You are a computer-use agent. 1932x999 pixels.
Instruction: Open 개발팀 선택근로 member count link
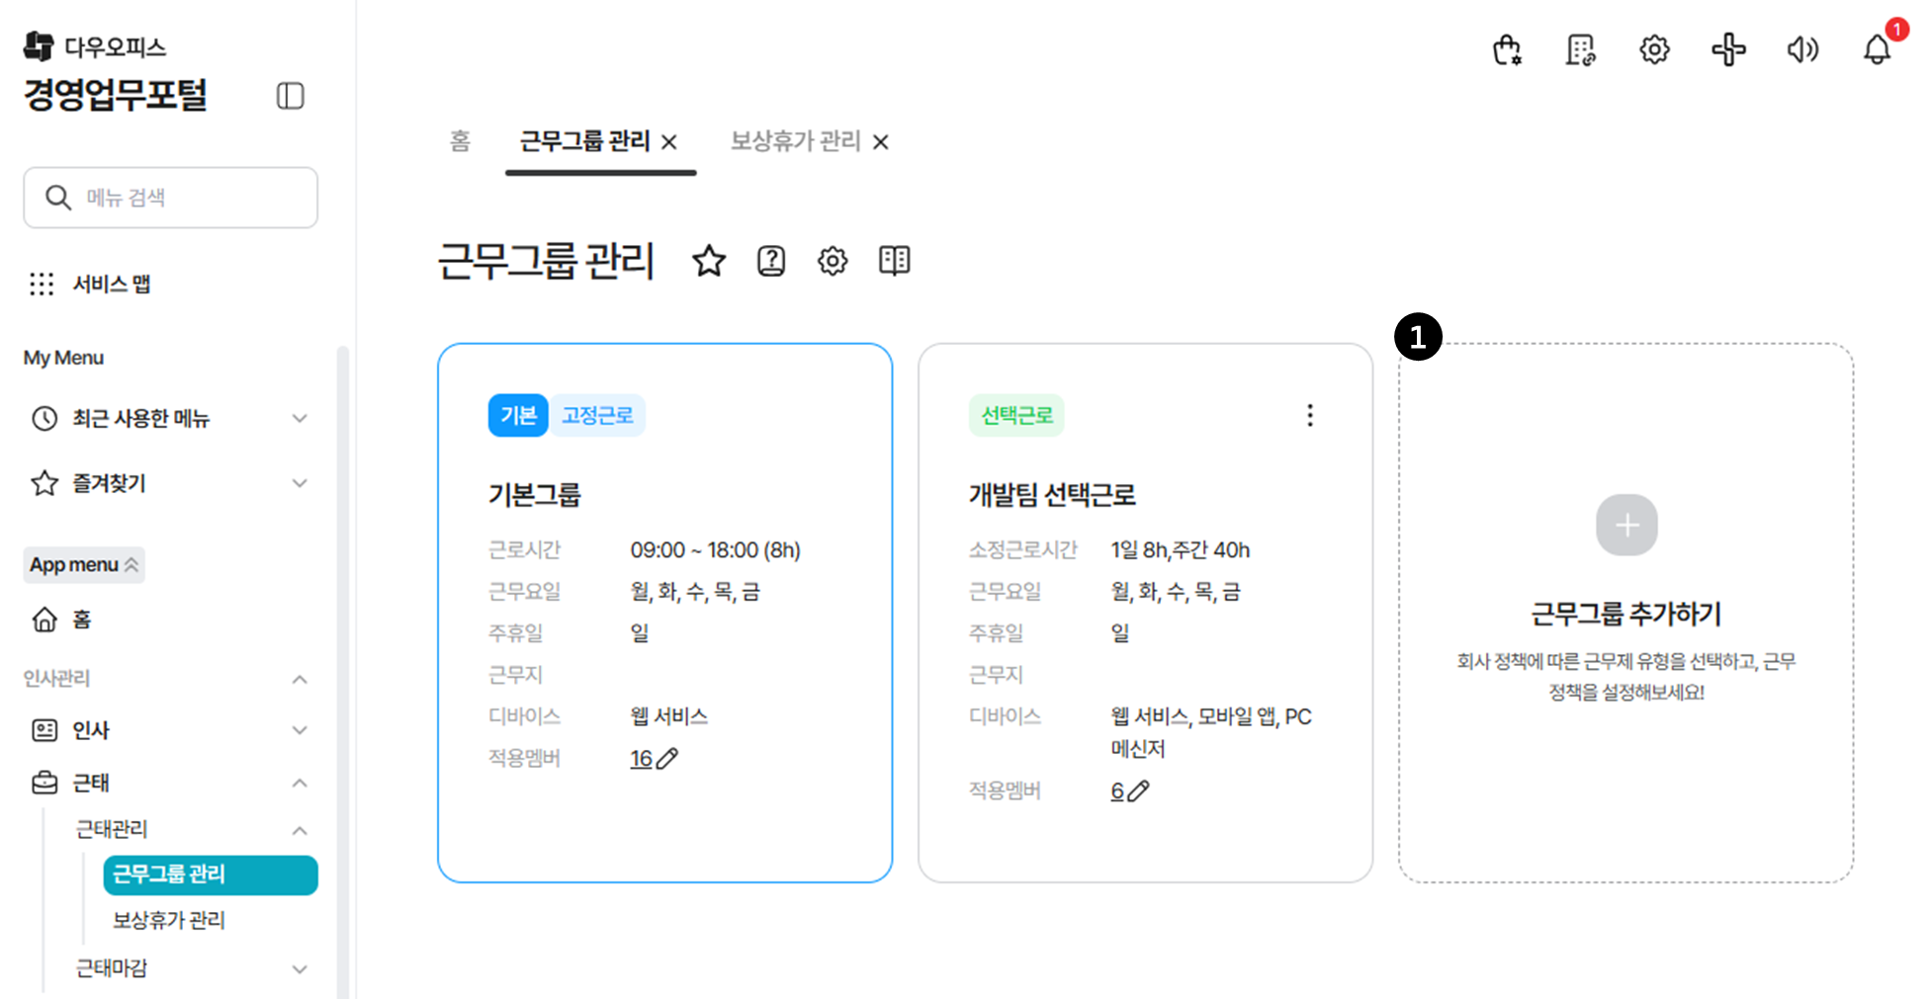pyautogui.click(x=1117, y=791)
